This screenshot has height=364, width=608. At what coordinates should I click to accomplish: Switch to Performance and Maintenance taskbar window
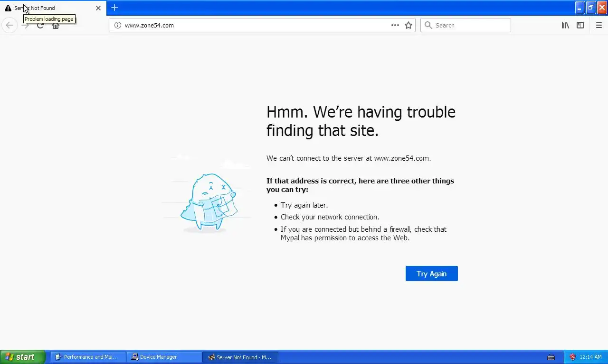(88, 357)
